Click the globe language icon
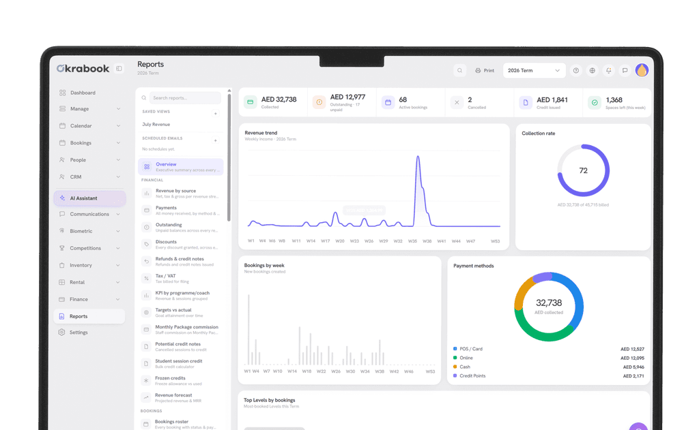The height and width of the screenshot is (430, 699). click(x=592, y=70)
